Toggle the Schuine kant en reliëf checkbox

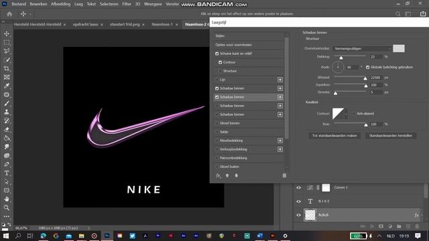pos(217,54)
